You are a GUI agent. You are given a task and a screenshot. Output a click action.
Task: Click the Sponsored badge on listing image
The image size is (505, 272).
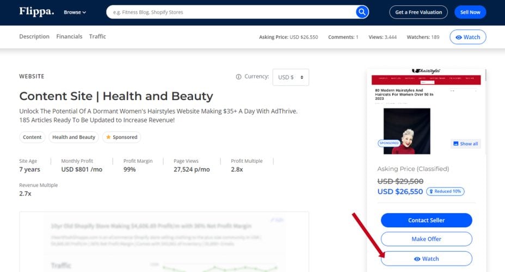tap(389, 143)
